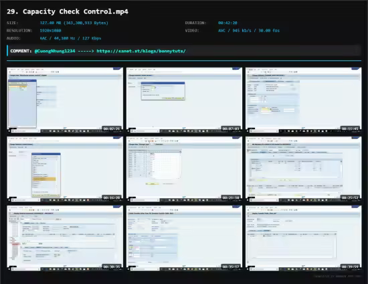Screen dimensions: 368x284
Task: Open thumbnail at timestamp 00:16:28
Action: pos(65,169)
